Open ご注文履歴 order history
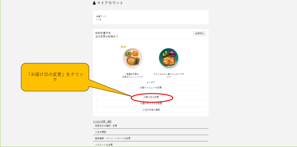297x147 pixels. (101, 132)
